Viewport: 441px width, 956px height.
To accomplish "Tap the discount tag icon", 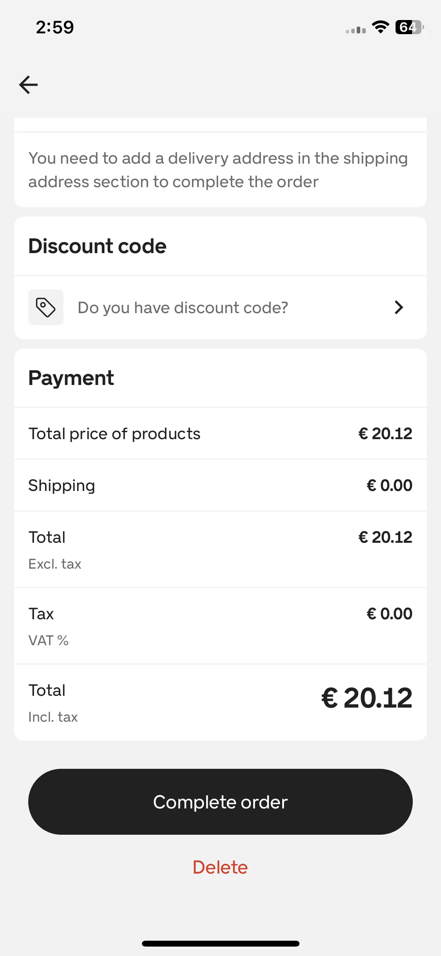I will (x=46, y=307).
